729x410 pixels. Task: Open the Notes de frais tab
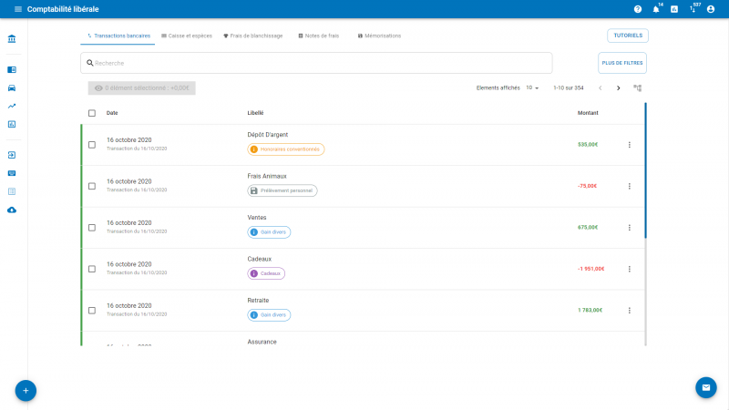point(318,36)
